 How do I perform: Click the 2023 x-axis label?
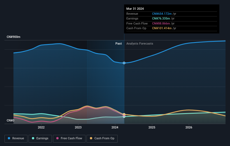point(78,127)
